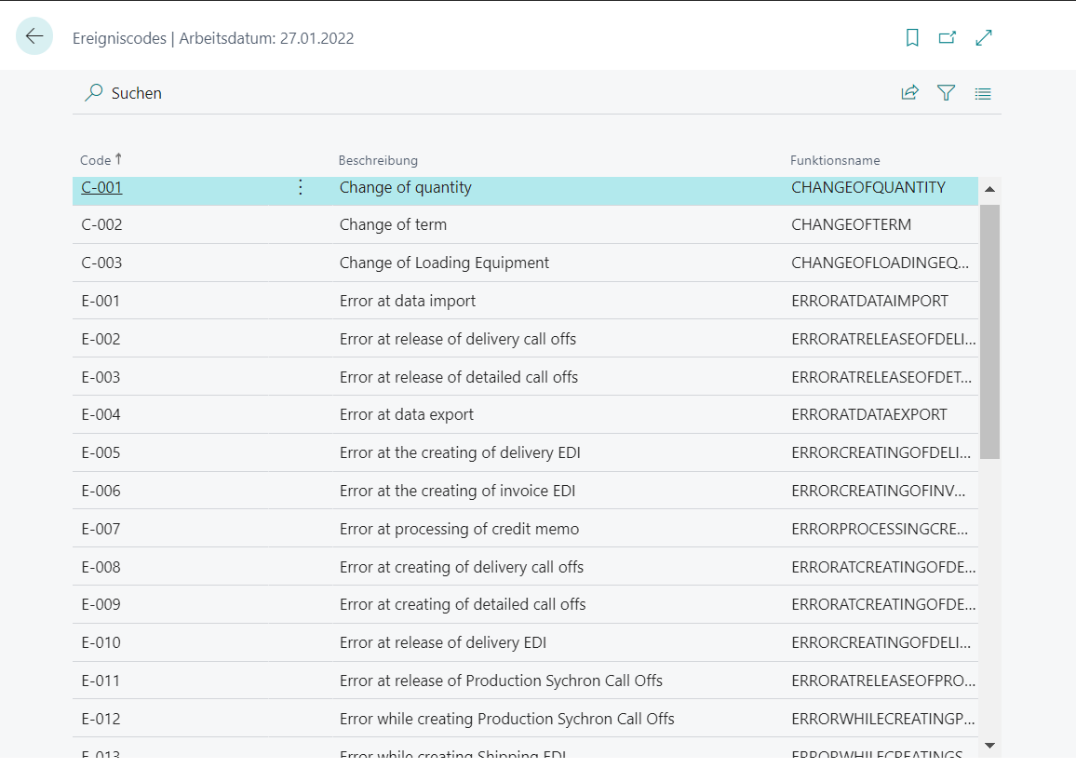
Task: Click the bookmark icon in header
Action: [x=912, y=37]
